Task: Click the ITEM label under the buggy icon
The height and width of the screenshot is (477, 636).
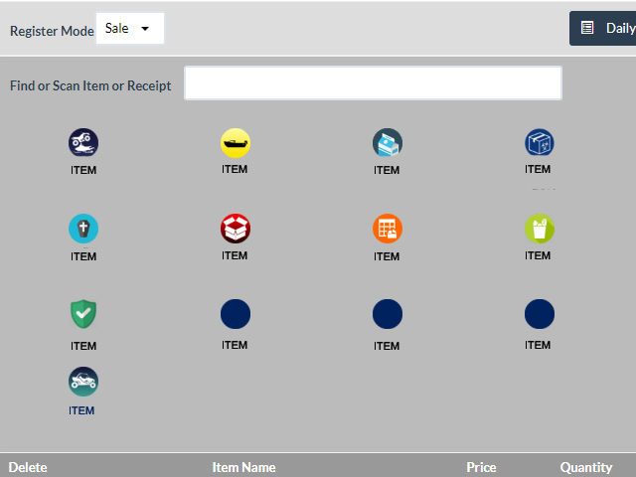Action: tap(81, 410)
